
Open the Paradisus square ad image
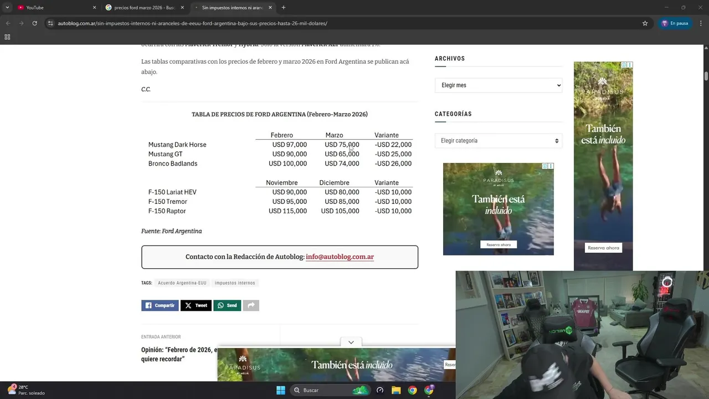click(499, 209)
